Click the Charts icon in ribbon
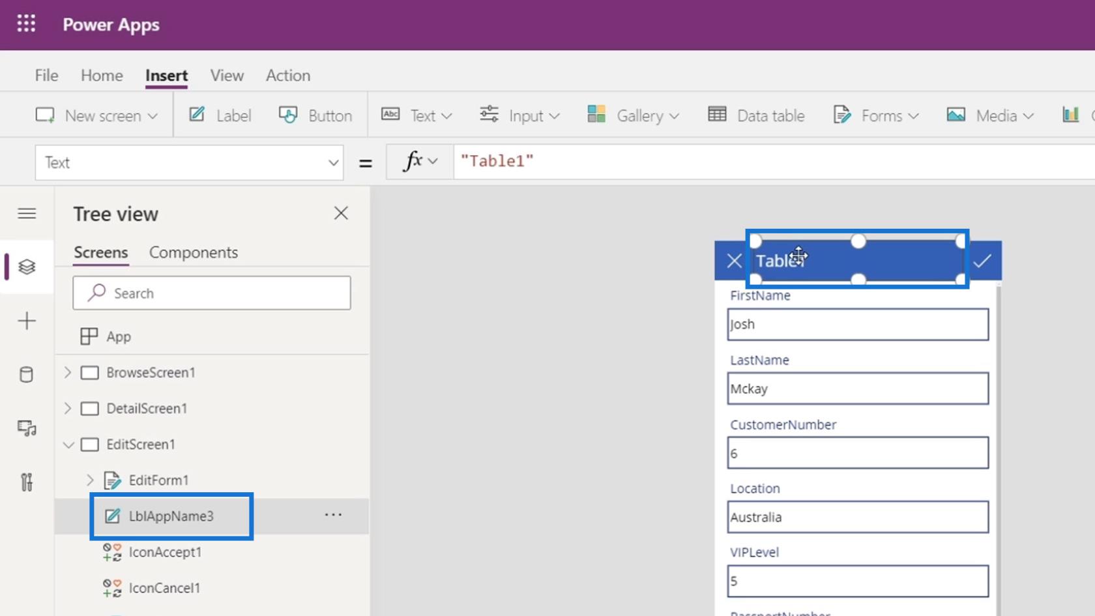 point(1070,115)
